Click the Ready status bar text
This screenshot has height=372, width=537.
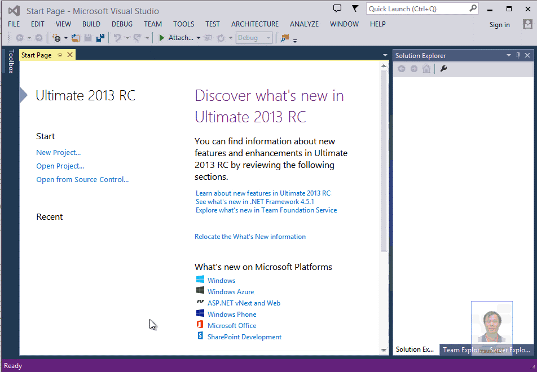coord(13,366)
